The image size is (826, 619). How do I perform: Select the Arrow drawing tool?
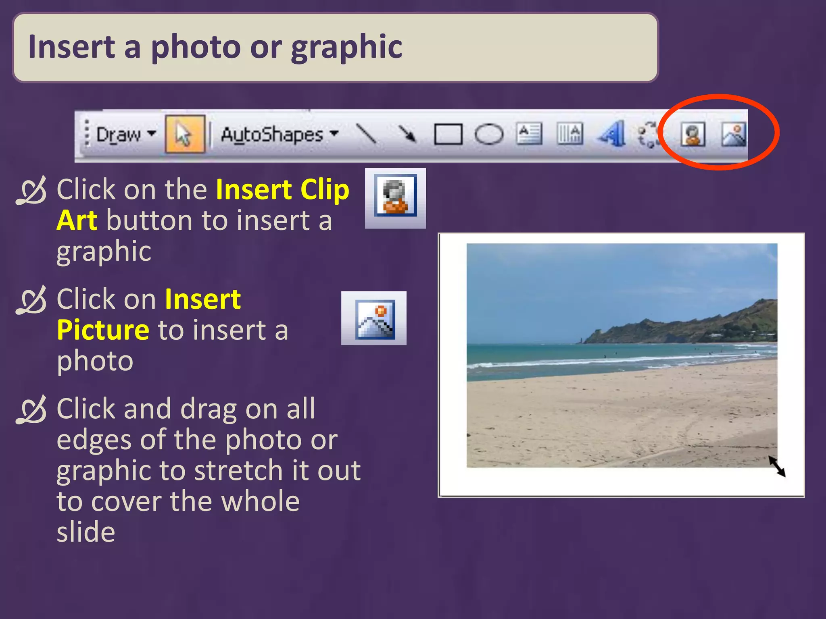407,134
